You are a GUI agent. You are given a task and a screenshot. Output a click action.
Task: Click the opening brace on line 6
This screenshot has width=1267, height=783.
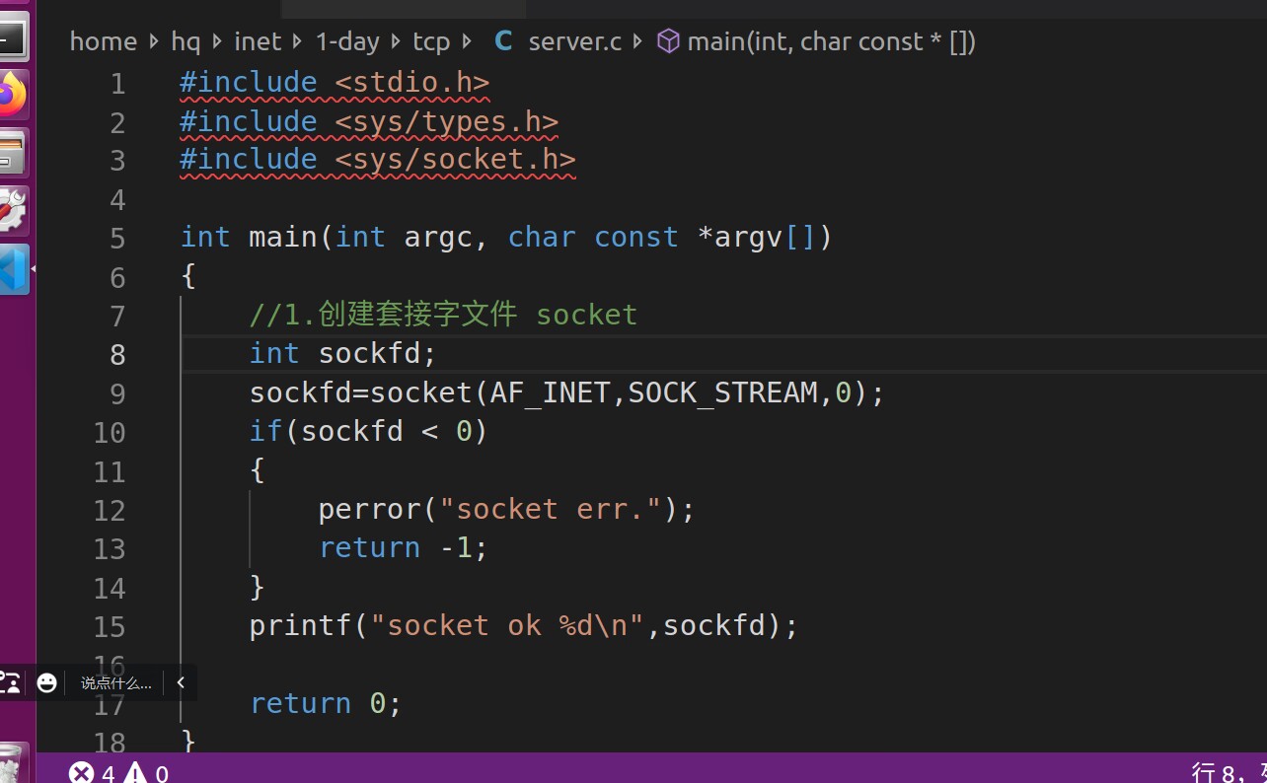click(x=188, y=276)
